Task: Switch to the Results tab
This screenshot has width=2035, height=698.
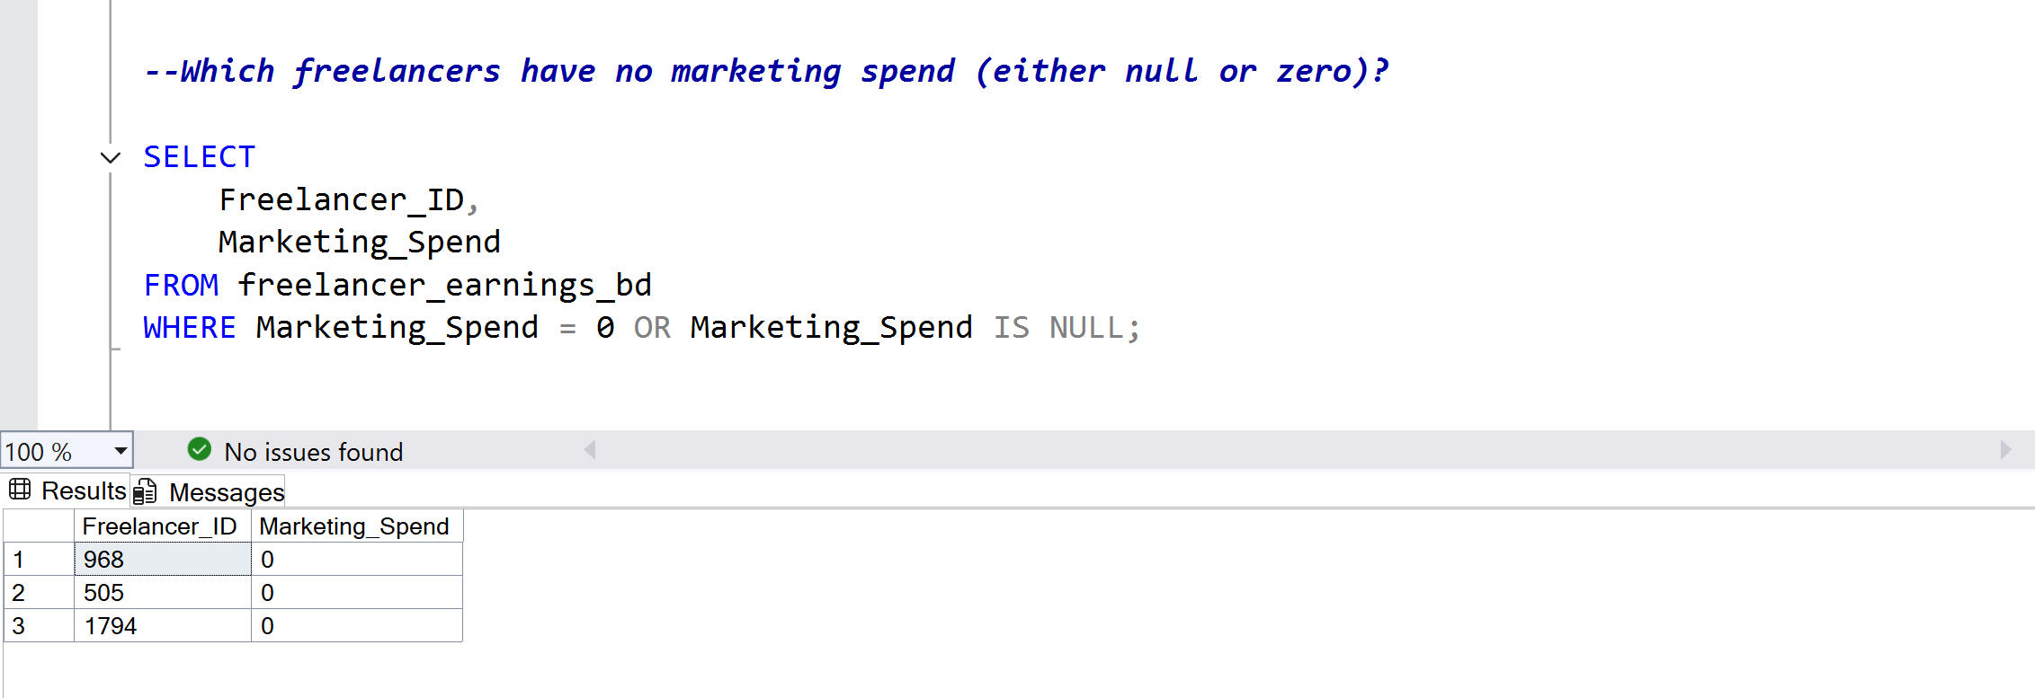Action: (x=84, y=490)
